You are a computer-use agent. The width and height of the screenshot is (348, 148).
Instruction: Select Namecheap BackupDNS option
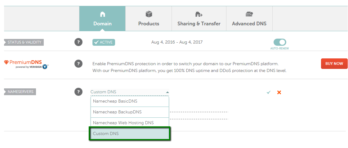[130, 112]
